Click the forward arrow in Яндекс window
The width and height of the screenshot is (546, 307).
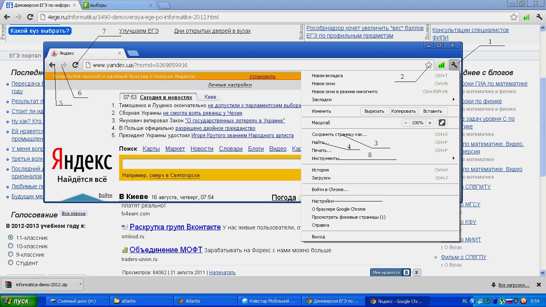(64, 65)
